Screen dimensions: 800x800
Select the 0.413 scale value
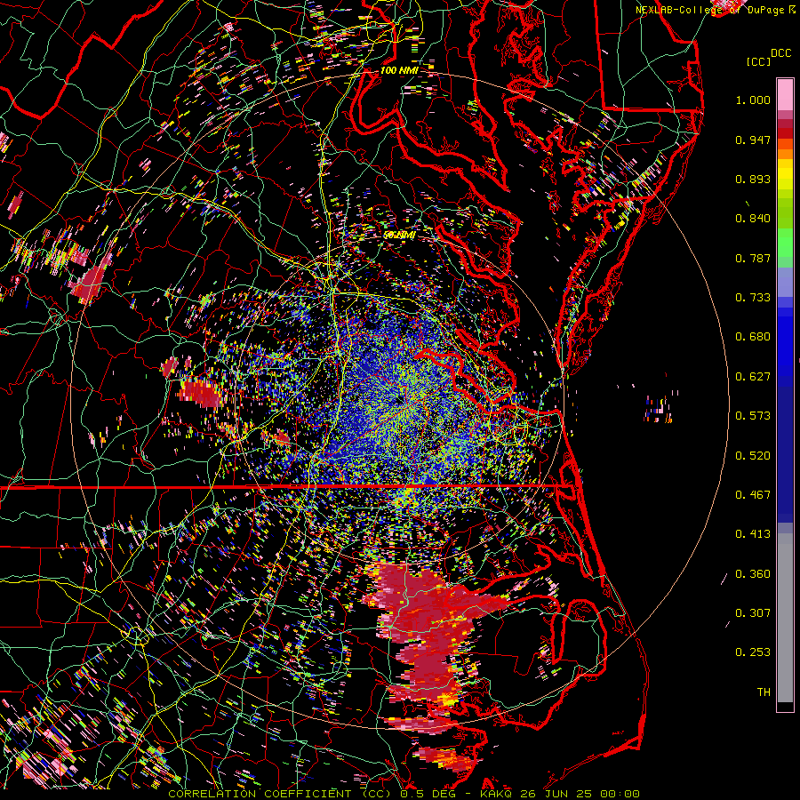point(753,534)
